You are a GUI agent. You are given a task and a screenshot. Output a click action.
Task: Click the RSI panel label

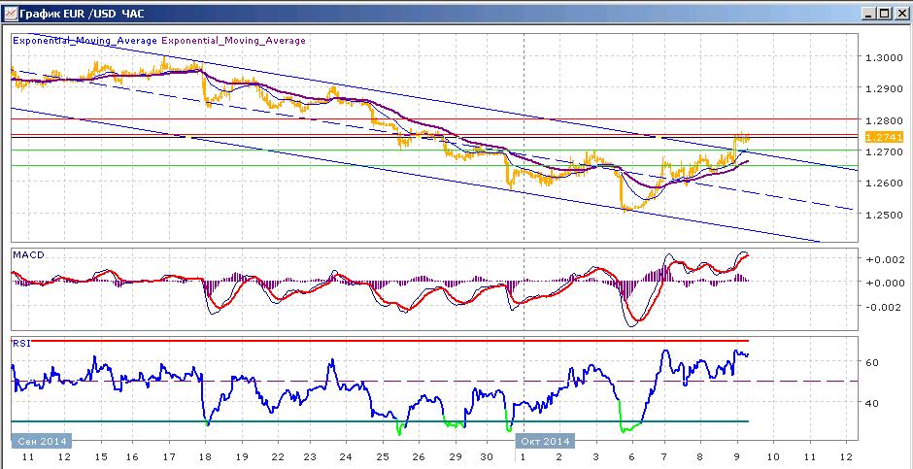[21, 344]
